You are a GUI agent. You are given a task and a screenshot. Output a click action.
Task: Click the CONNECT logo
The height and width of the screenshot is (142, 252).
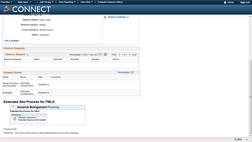coord(26,9)
